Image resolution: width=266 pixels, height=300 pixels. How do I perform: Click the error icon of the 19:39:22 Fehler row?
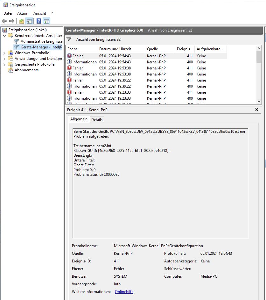click(x=69, y=80)
